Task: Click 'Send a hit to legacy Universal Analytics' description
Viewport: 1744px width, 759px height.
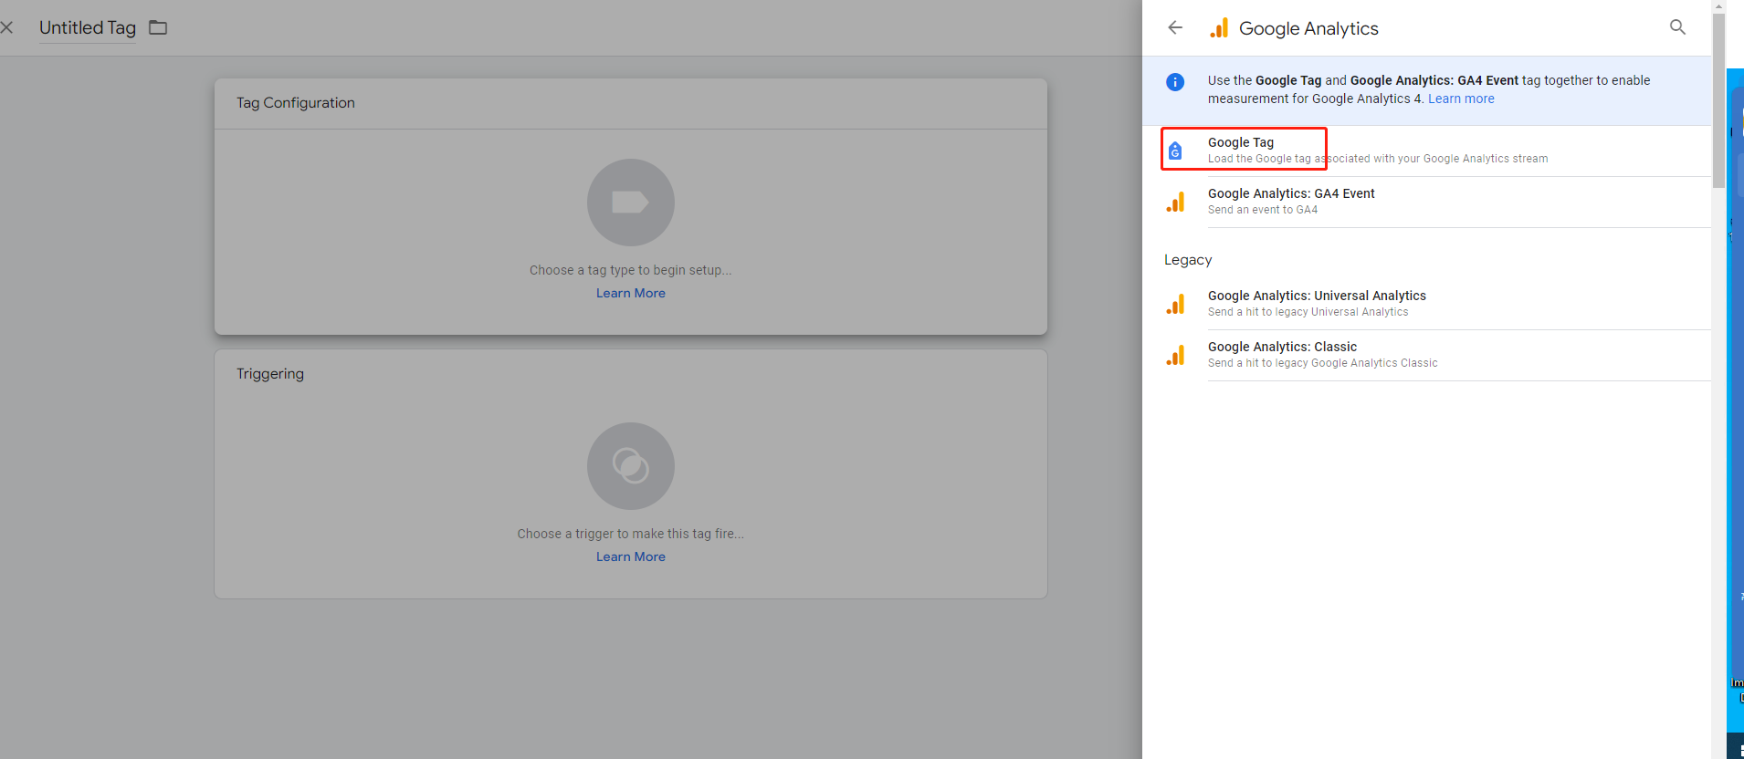Action: click(x=1308, y=312)
